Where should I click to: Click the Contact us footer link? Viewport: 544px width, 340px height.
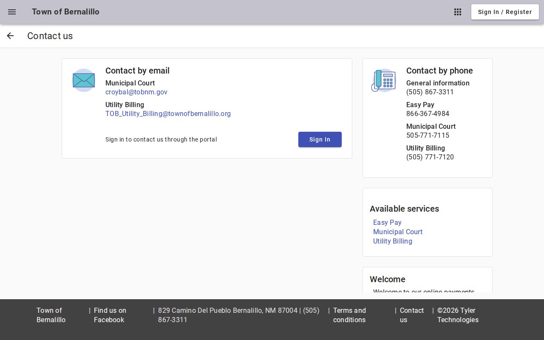pos(412,315)
